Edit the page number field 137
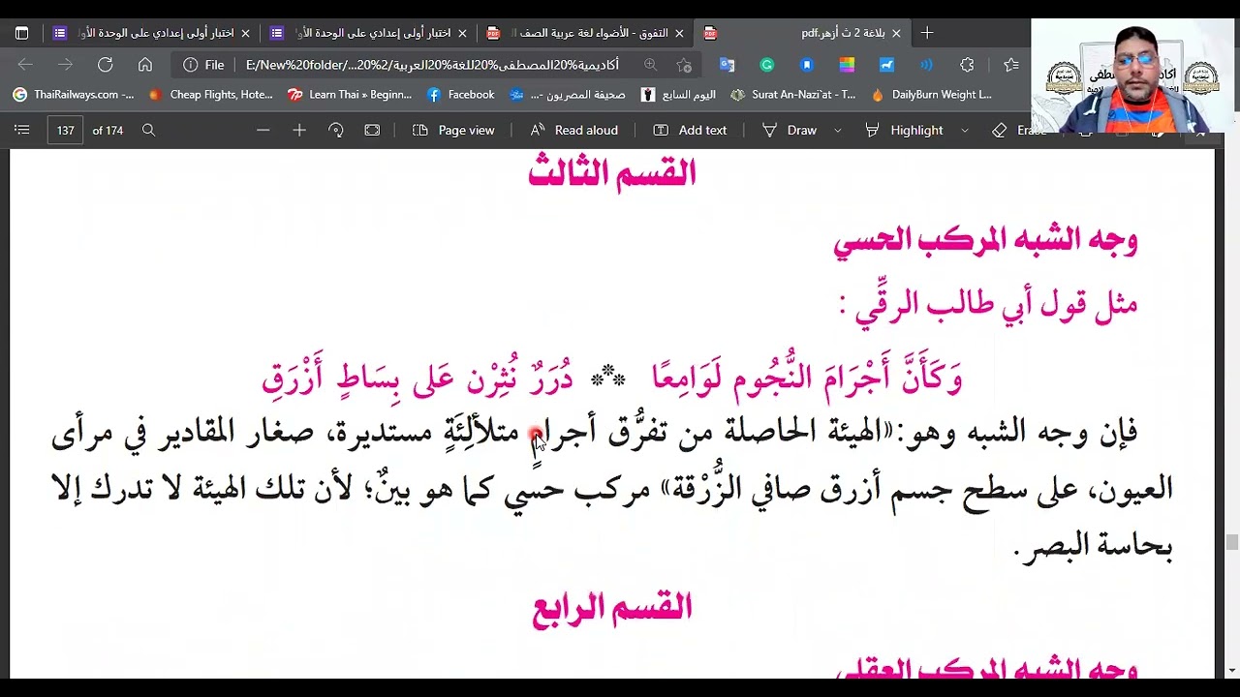Image resolution: width=1240 pixels, height=697 pixels. tap(66, 130)
